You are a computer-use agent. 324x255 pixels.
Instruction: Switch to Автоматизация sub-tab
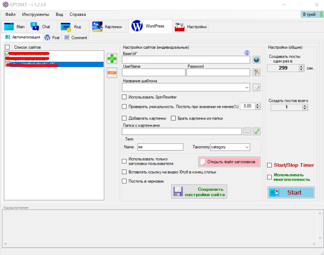point(23,37)
